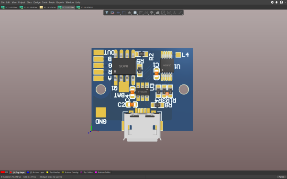Viewport: 287px width, 179px height.
Task: Select the Place Dimension tool
Action: (x=168, y=12)
